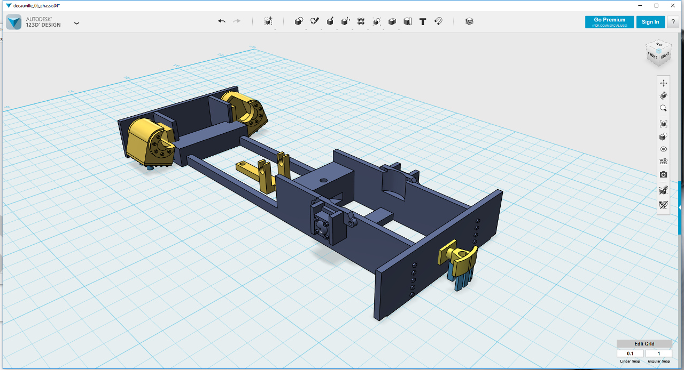Redo the last undone action
The image size is (684, 370).
pos(237,21)
